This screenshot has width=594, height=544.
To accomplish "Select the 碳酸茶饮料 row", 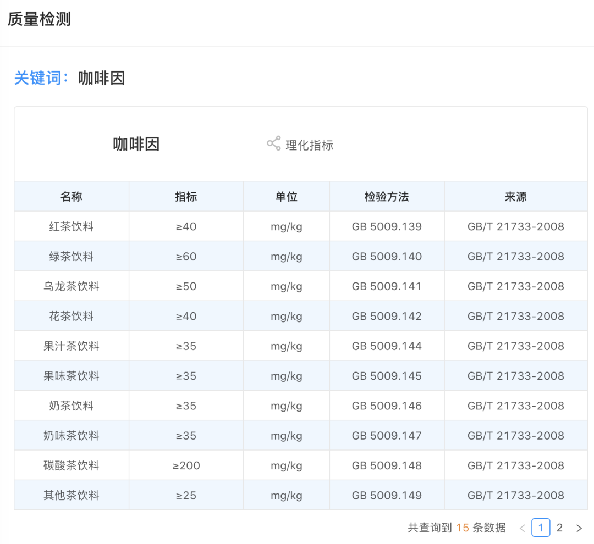I will click(x=301, y=465).
